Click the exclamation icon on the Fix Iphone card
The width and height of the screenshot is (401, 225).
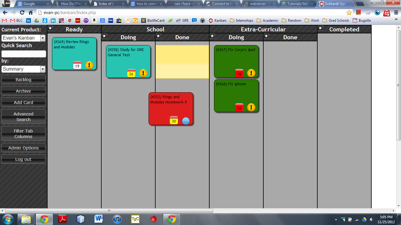click(x=251, y=107)
